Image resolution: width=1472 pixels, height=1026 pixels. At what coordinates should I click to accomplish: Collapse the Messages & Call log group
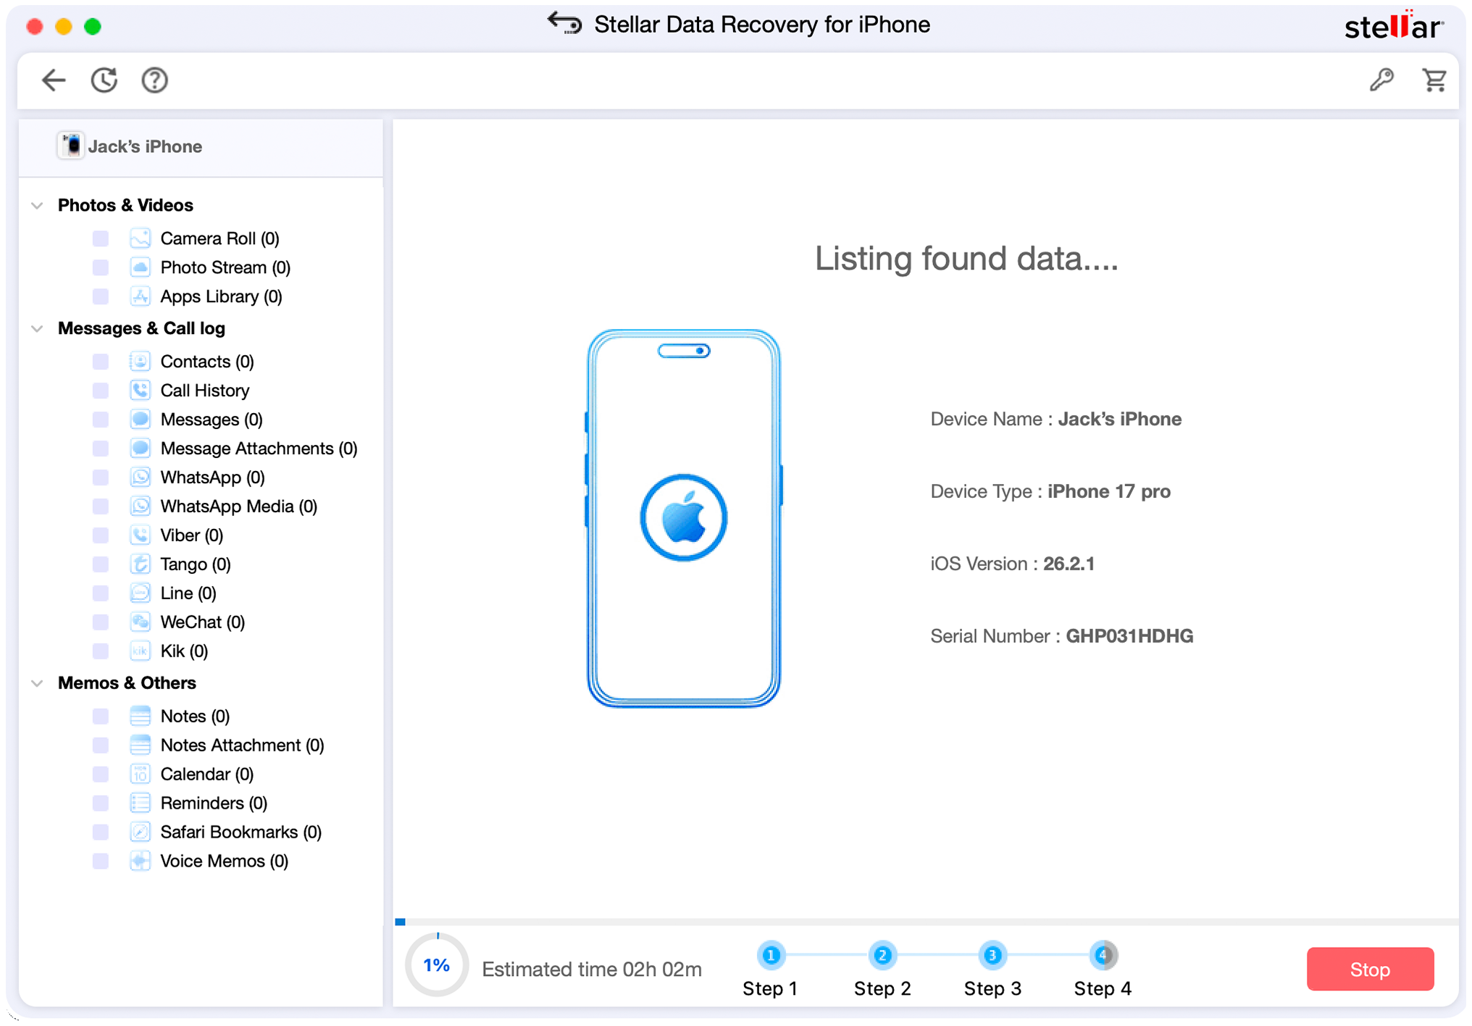pos(38,329)
